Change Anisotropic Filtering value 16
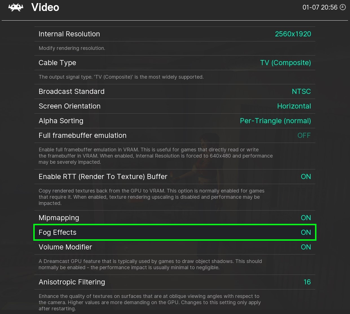Viewport: 350px width, 314px height. pyautogui.click(x=307, y=282)
